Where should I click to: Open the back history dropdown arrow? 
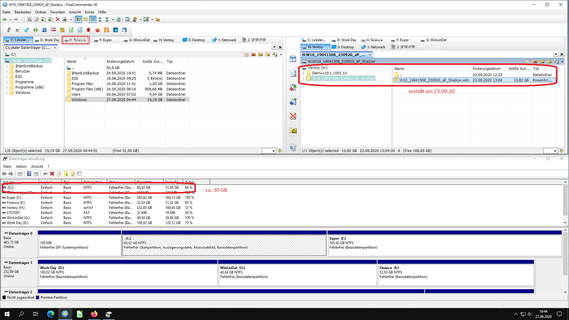(10, 20)
